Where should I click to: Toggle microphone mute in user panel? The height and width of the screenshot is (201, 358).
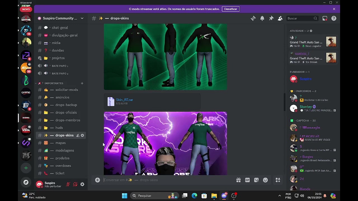pos(68,184)
